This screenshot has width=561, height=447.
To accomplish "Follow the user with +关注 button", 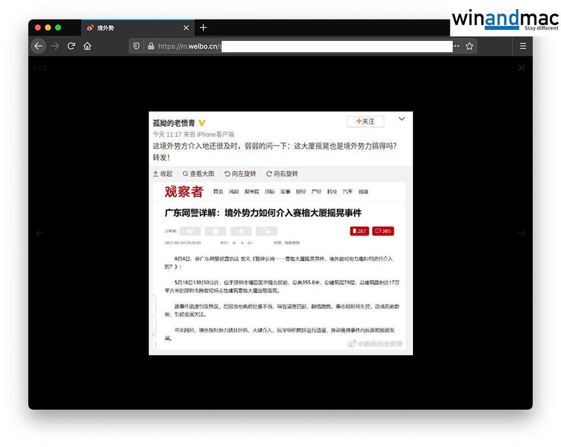I will [x=365, y=121].
